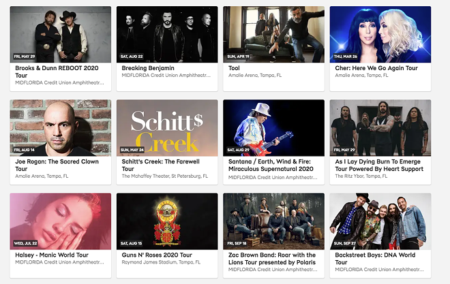The width and height of the screenshot is (450, 284).
Task: Open the Zac Brown Band group photo
Action: tap(274, 221)
